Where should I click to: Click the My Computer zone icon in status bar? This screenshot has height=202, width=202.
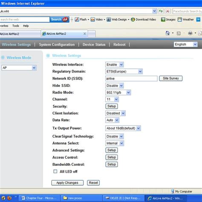tap(173, 191)
